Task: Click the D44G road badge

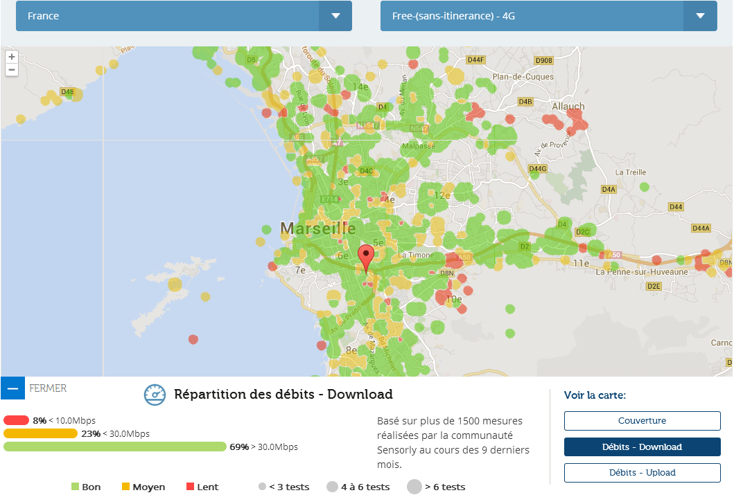Action: (537, 169)
